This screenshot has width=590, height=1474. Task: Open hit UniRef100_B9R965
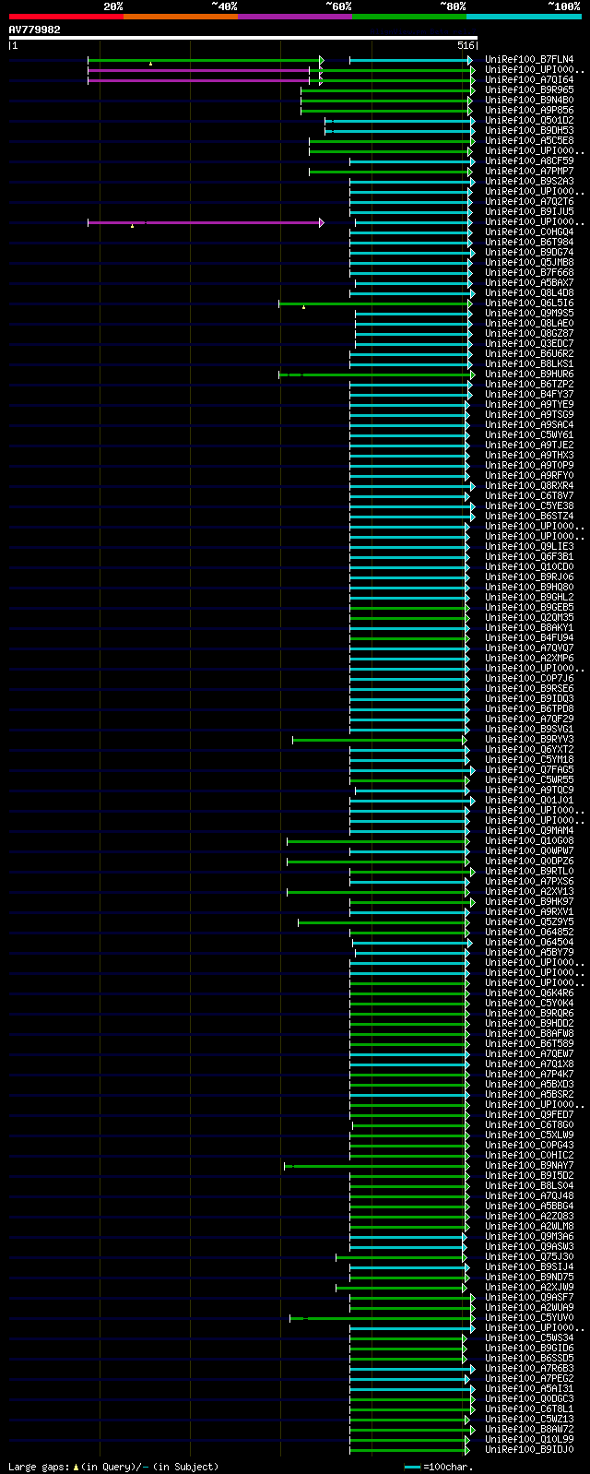pyautogui.click(x=529, y=90)
